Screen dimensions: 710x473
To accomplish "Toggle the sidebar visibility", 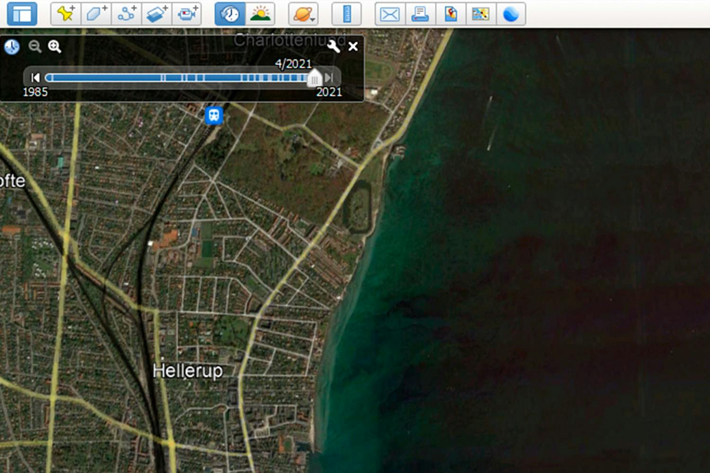I will [21, 13].
